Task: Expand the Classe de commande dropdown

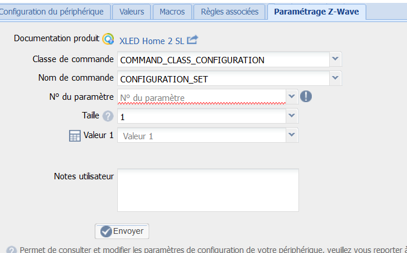Action: pyautogui.click(x=336, y=59)
